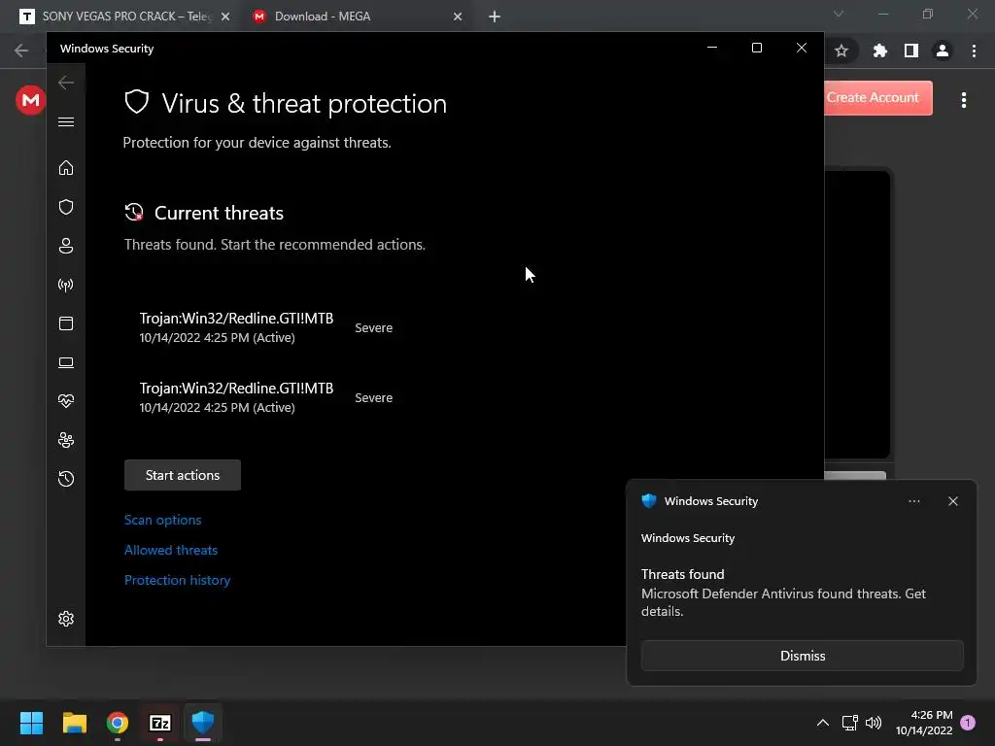Click Windows Security taskbar icon
Screen dimensions: 995x746
pyautogui.click(x=203, y=723)
